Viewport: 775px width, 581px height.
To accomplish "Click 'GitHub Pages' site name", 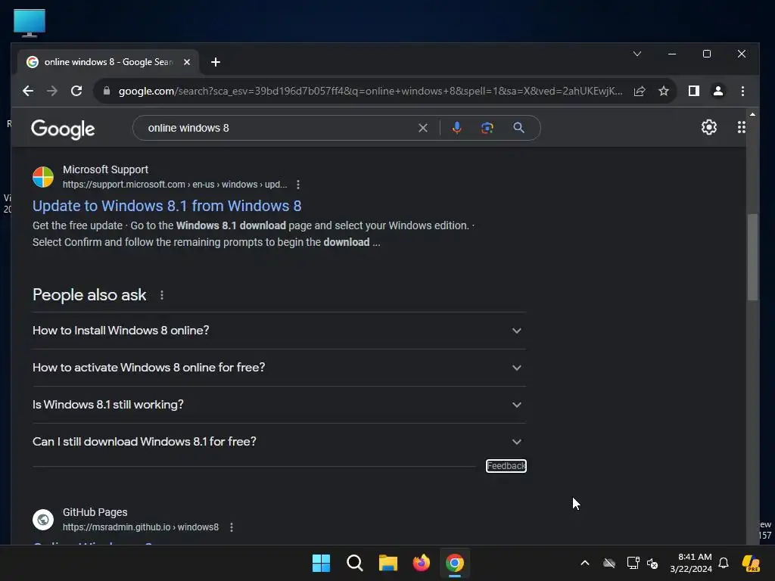I will tap(95, 512).
